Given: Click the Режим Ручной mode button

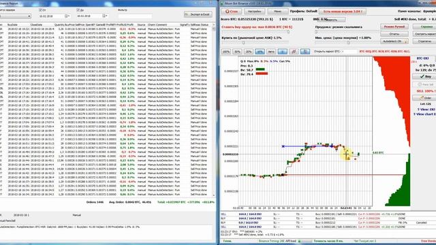Looking at the screenshot, I should [x=394, y=27].
